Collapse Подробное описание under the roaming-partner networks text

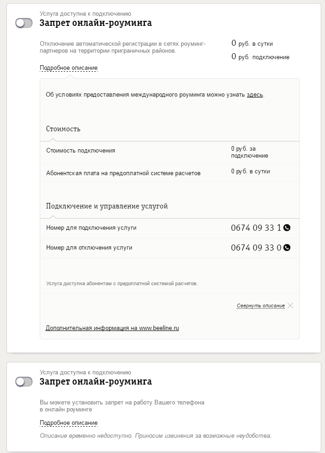click(68, 68)
